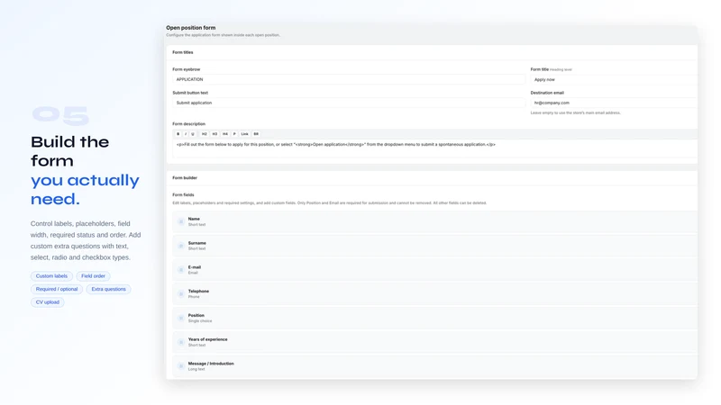Image resolution: width=721 pixels, height=405 pixels.
Task: Focus the Form title input containing Apply now
Action: pyautogui.click(x=614, y=79)
